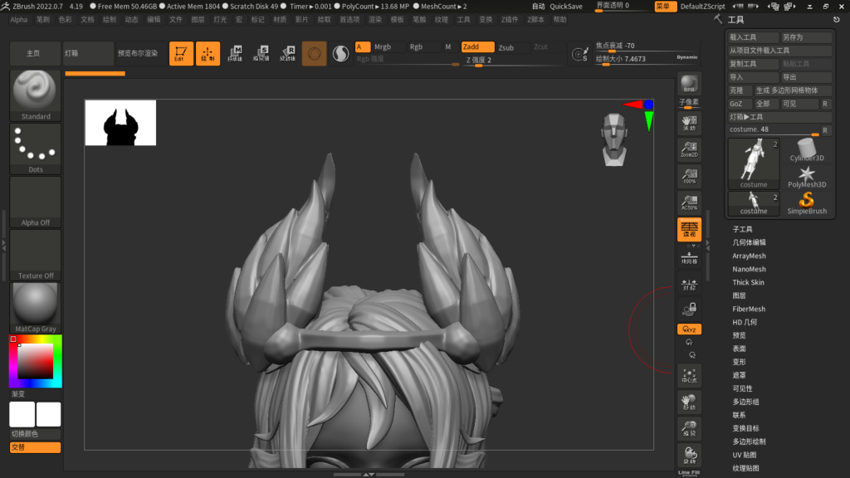Image resolution: width=850 pixels, height=478 pixels.
Task: Click the Rotate canvas navigation icon
Action: [x=689, y=456]
